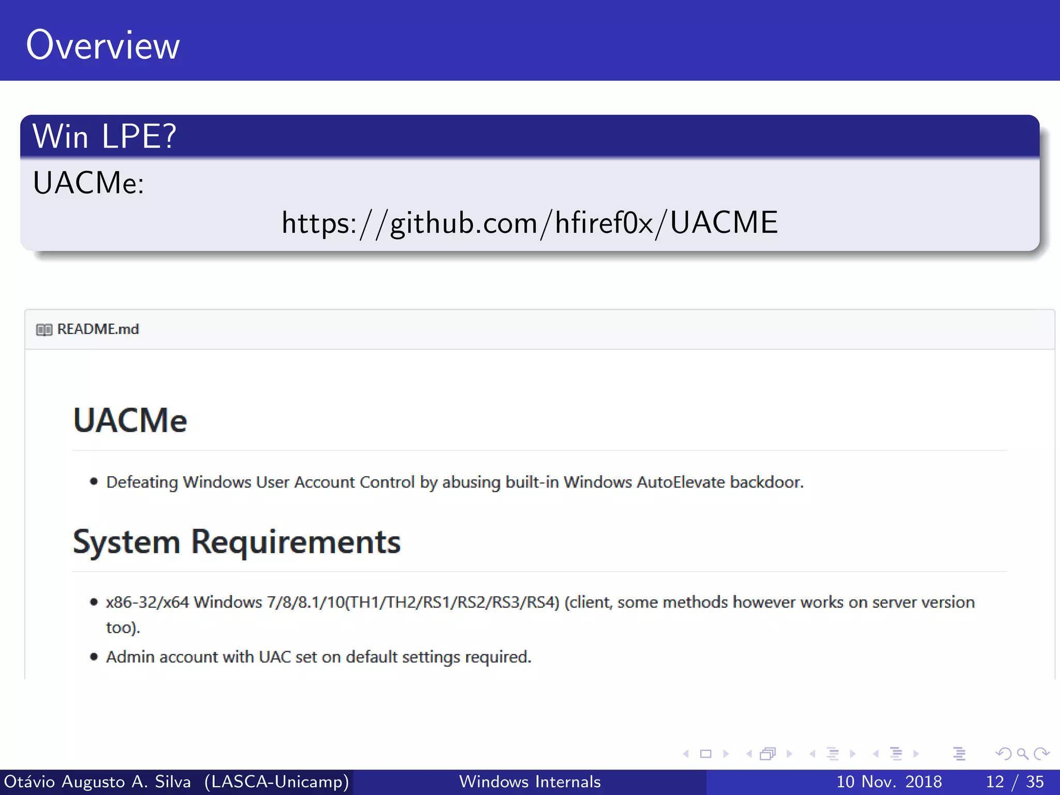Jump to next subsection arrow
The image size is (1060, 795).
pyautogui.click(x=852, y=754)
